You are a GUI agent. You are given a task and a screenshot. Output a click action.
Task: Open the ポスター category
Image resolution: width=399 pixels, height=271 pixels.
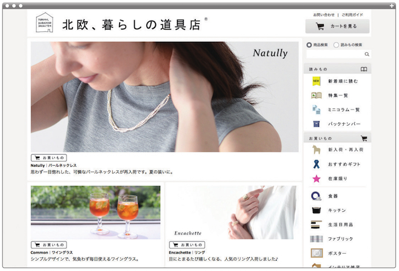(337, 254)
